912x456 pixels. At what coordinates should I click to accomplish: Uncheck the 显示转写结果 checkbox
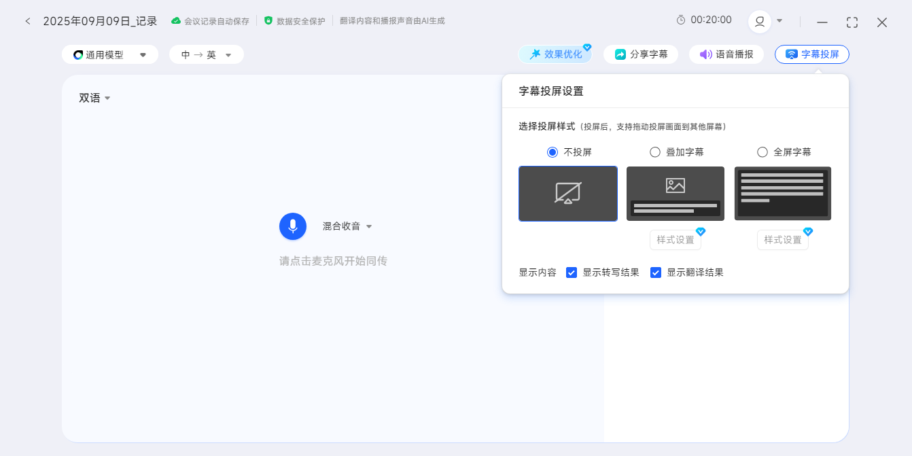point(572,273)
